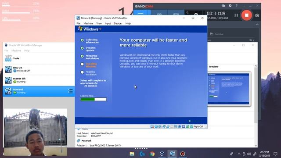This screenshot has height=158, width=281.
Task: Click the display settings icon in VM status bar
Action: 176,126
